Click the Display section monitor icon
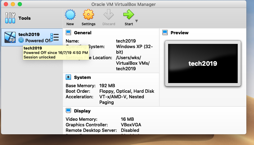254x145 pixels. click(68, 111)
